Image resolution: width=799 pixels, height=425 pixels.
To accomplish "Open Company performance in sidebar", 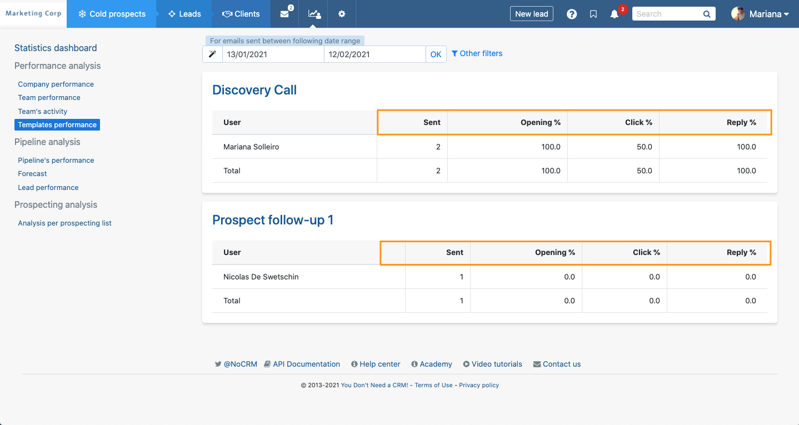I will tap(56, 84).
